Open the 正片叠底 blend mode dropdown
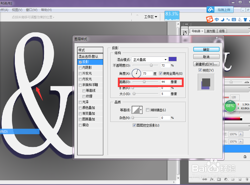The image size is (250, 185). click(x=149, y=59)
